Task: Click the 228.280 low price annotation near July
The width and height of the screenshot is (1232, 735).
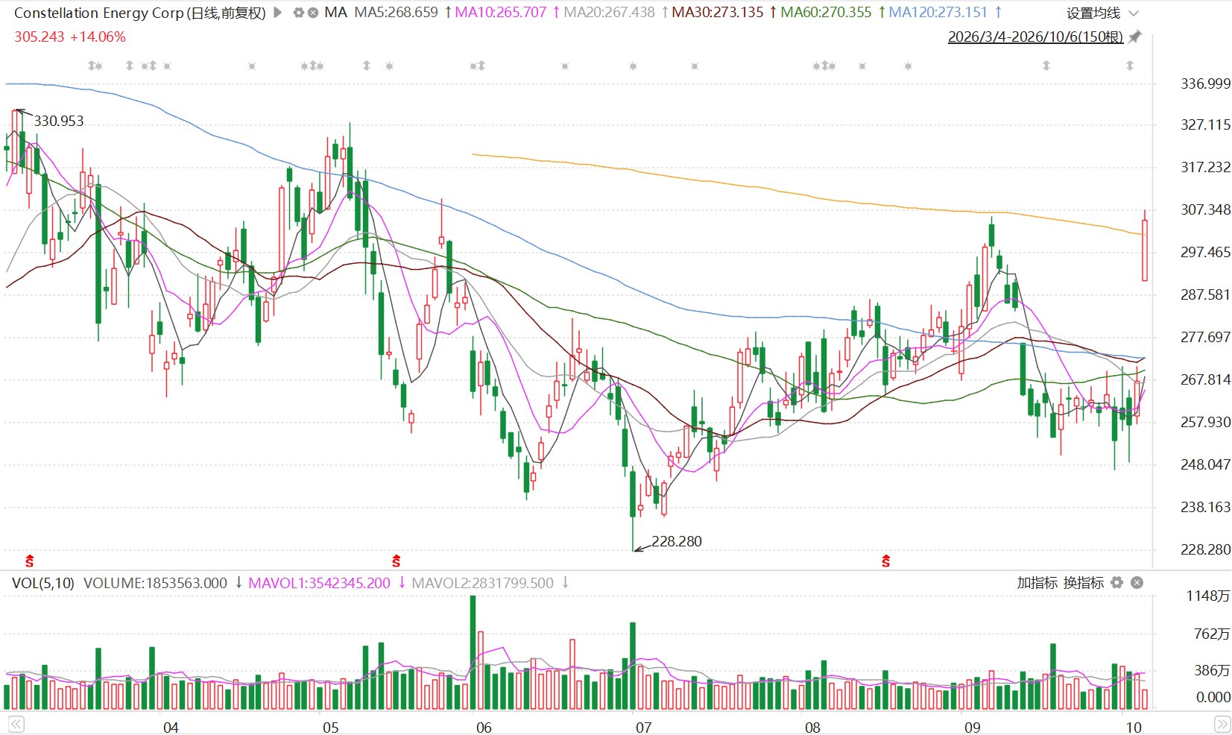Action: tap(677, 541)
